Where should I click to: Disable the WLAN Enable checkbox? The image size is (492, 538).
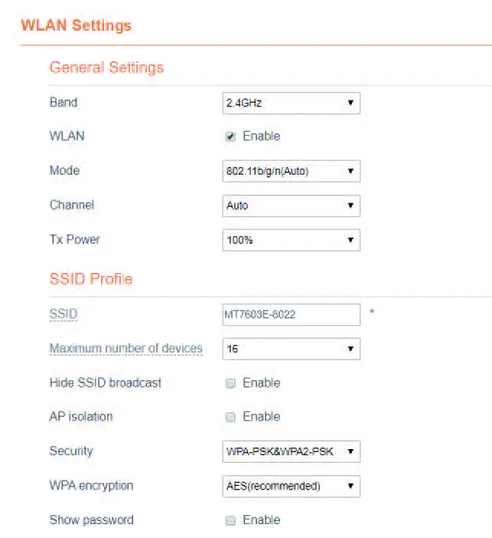(230, 136)
